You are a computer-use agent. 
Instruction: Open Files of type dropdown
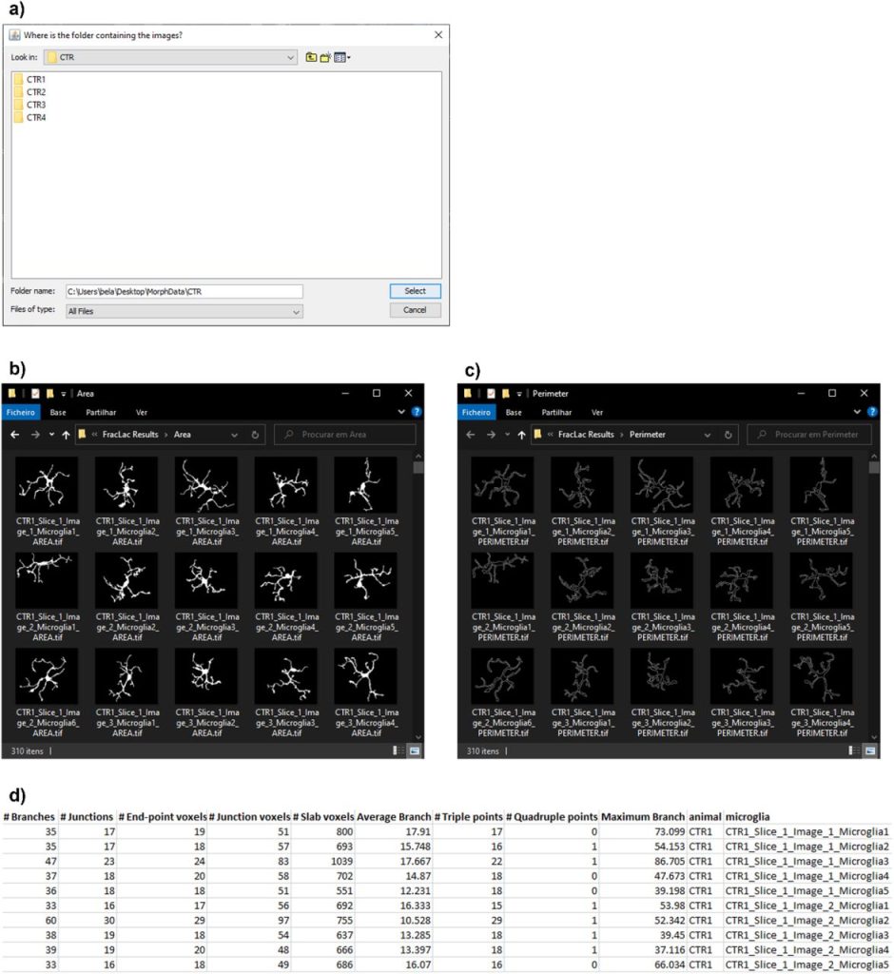point(297,311)
